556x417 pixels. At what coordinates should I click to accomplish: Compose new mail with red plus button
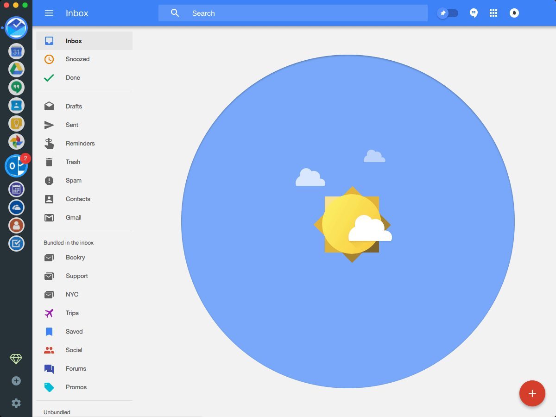tap(532, 393)
